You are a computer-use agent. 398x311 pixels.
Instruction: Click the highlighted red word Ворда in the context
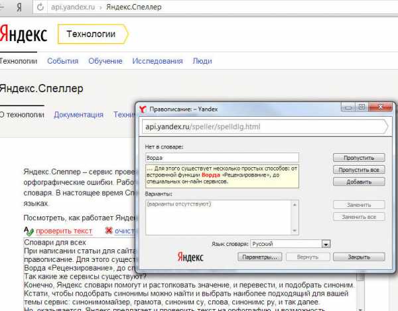tap(211, 175)
